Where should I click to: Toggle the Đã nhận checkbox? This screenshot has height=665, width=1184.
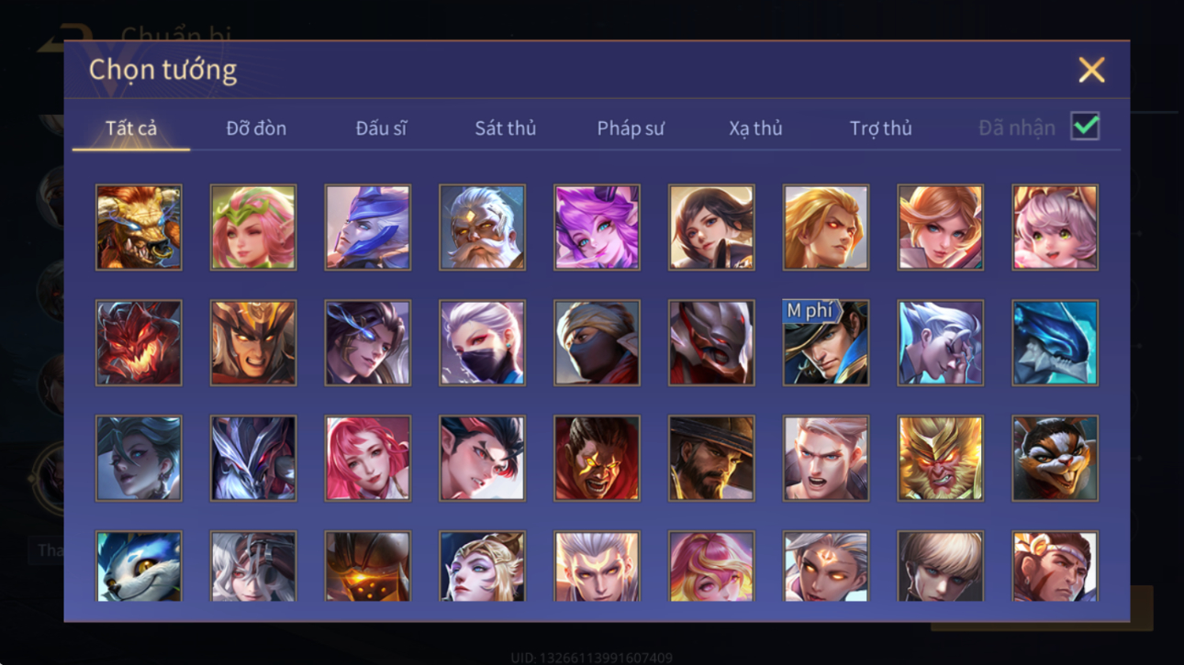pyautogui.click(x=1085, y=127)
